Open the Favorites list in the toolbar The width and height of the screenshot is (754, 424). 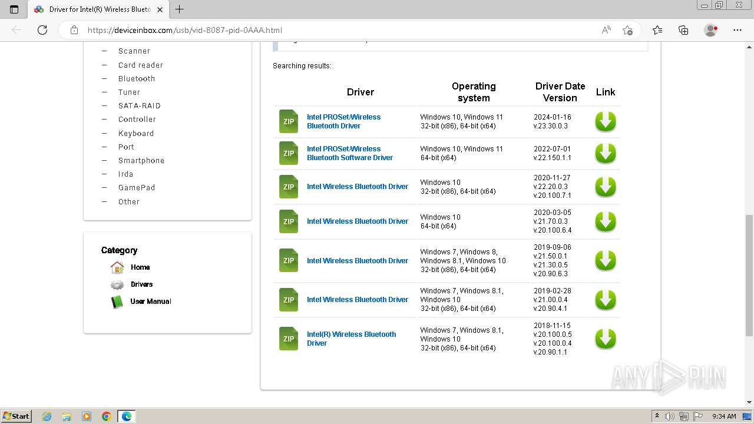click(x=657, y=30)
